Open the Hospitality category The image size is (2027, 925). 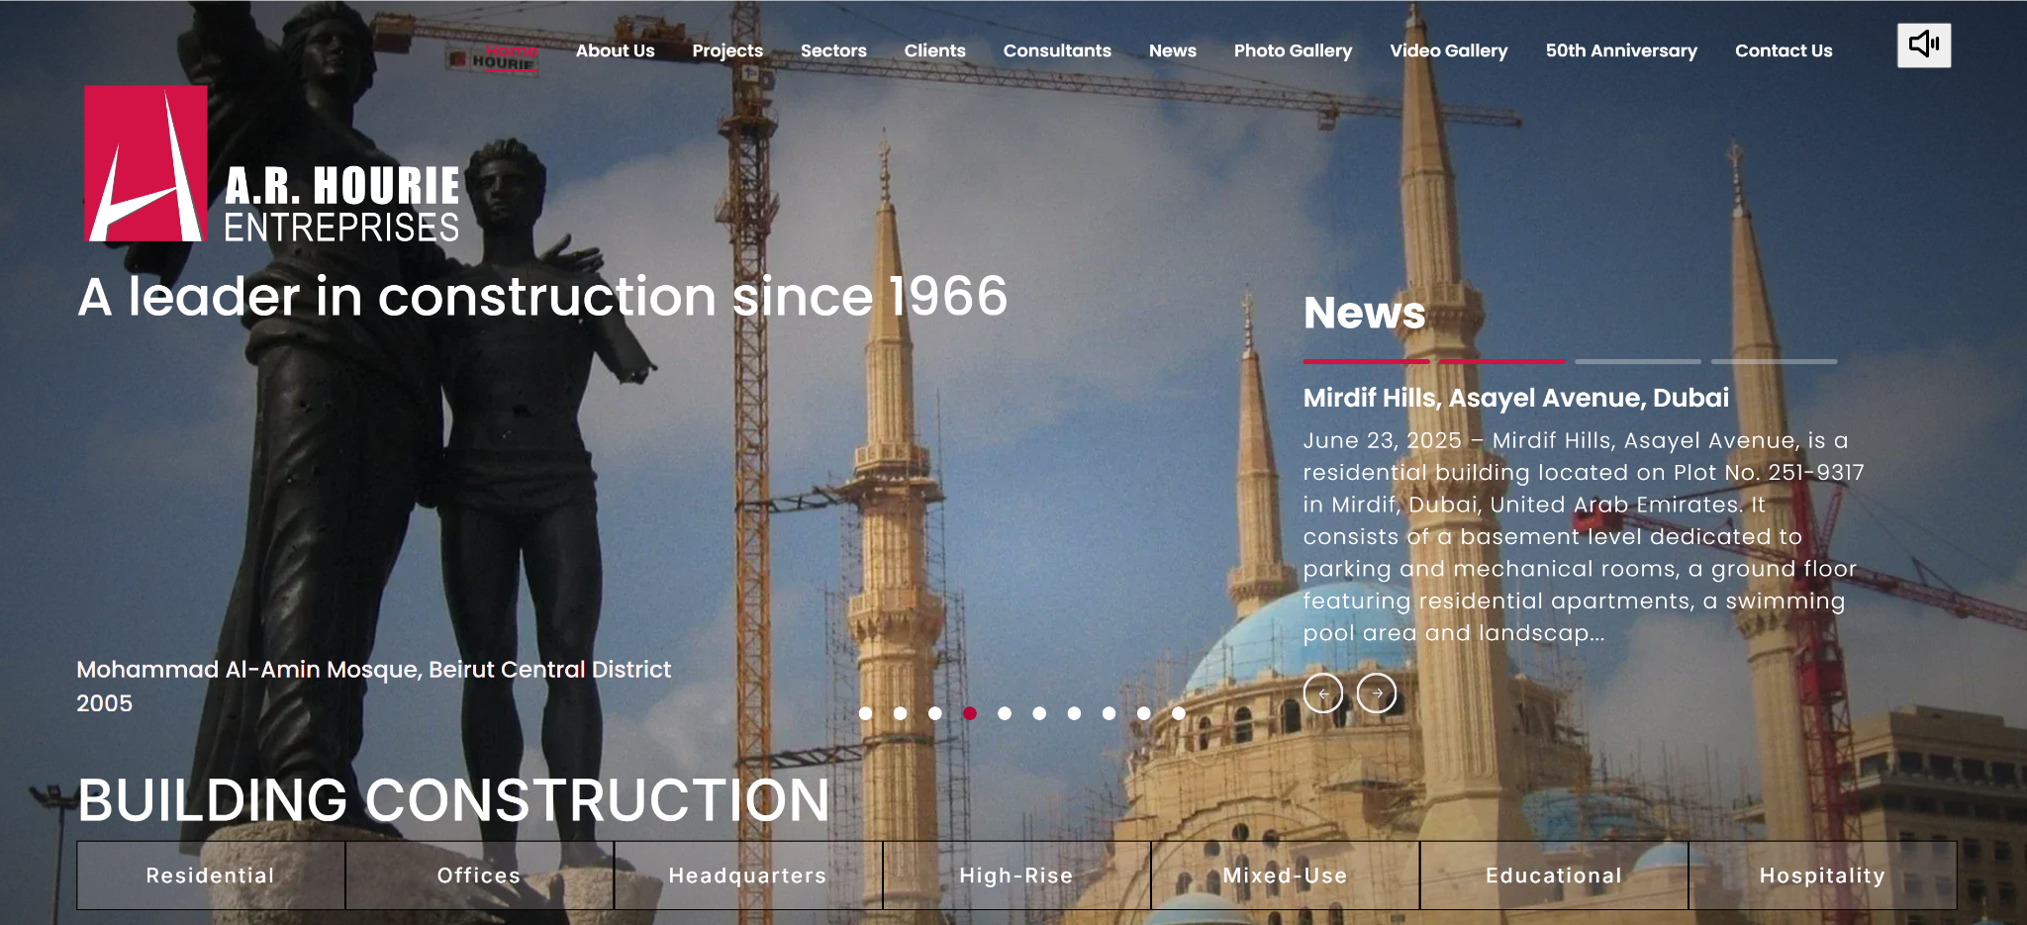(x=1822, y=876)
